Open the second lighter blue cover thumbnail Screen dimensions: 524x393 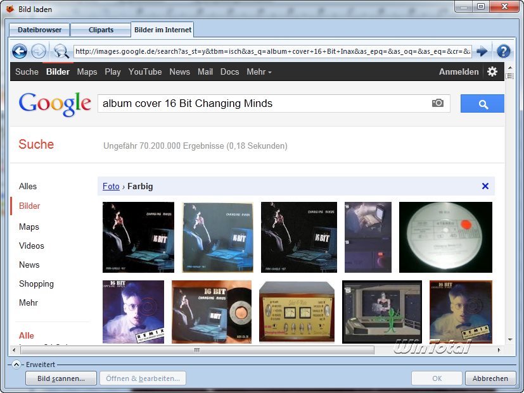(217, 237)
